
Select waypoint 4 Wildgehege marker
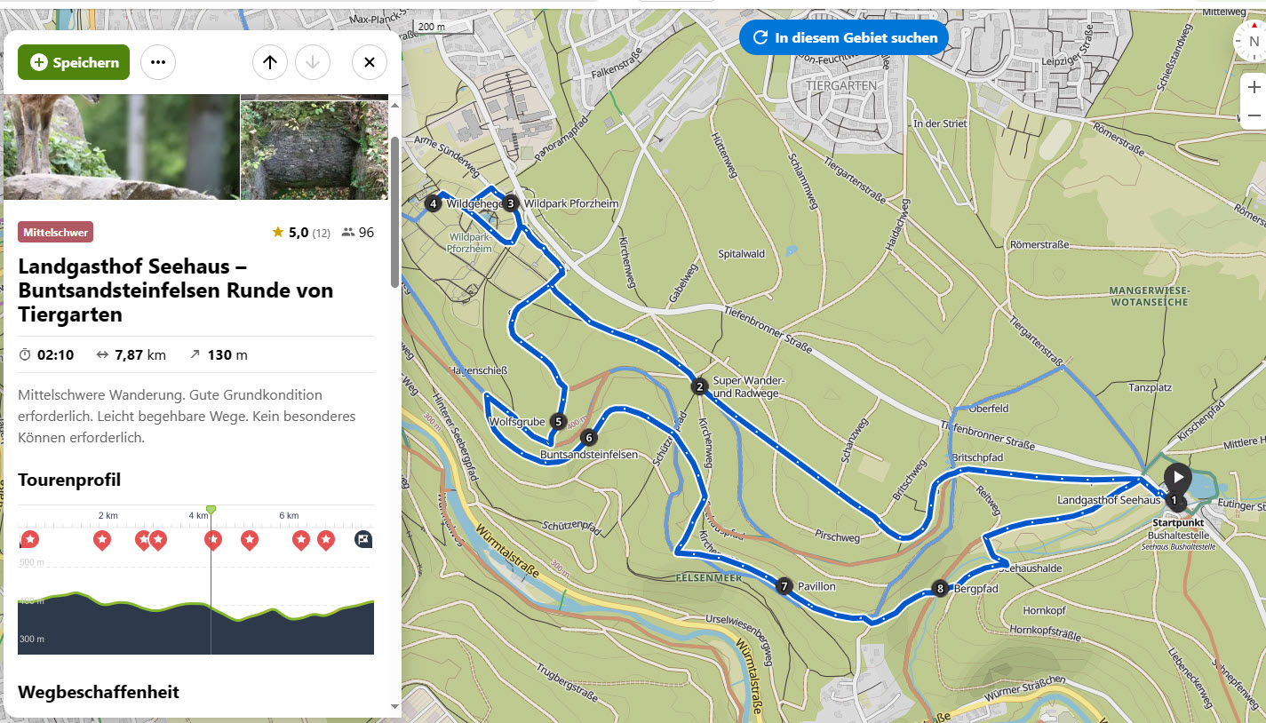click(433, 203)
